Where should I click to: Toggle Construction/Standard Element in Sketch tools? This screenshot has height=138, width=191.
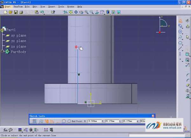[x=46, y=121]
